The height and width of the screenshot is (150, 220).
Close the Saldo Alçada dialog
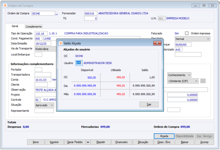point(157,43)
